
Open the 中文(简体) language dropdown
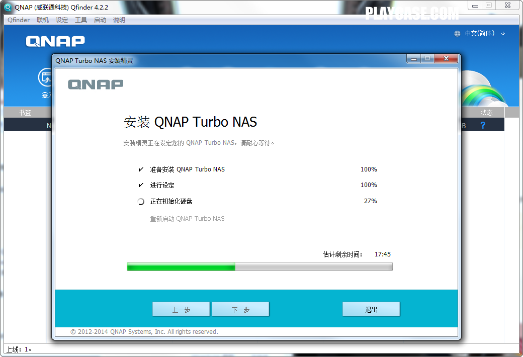click(x=479, y=34)
